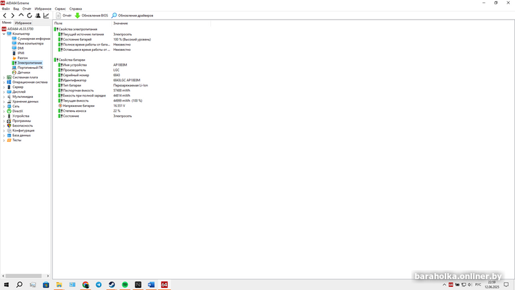Open the Избранное menu in menu bar

click(43, 9)
